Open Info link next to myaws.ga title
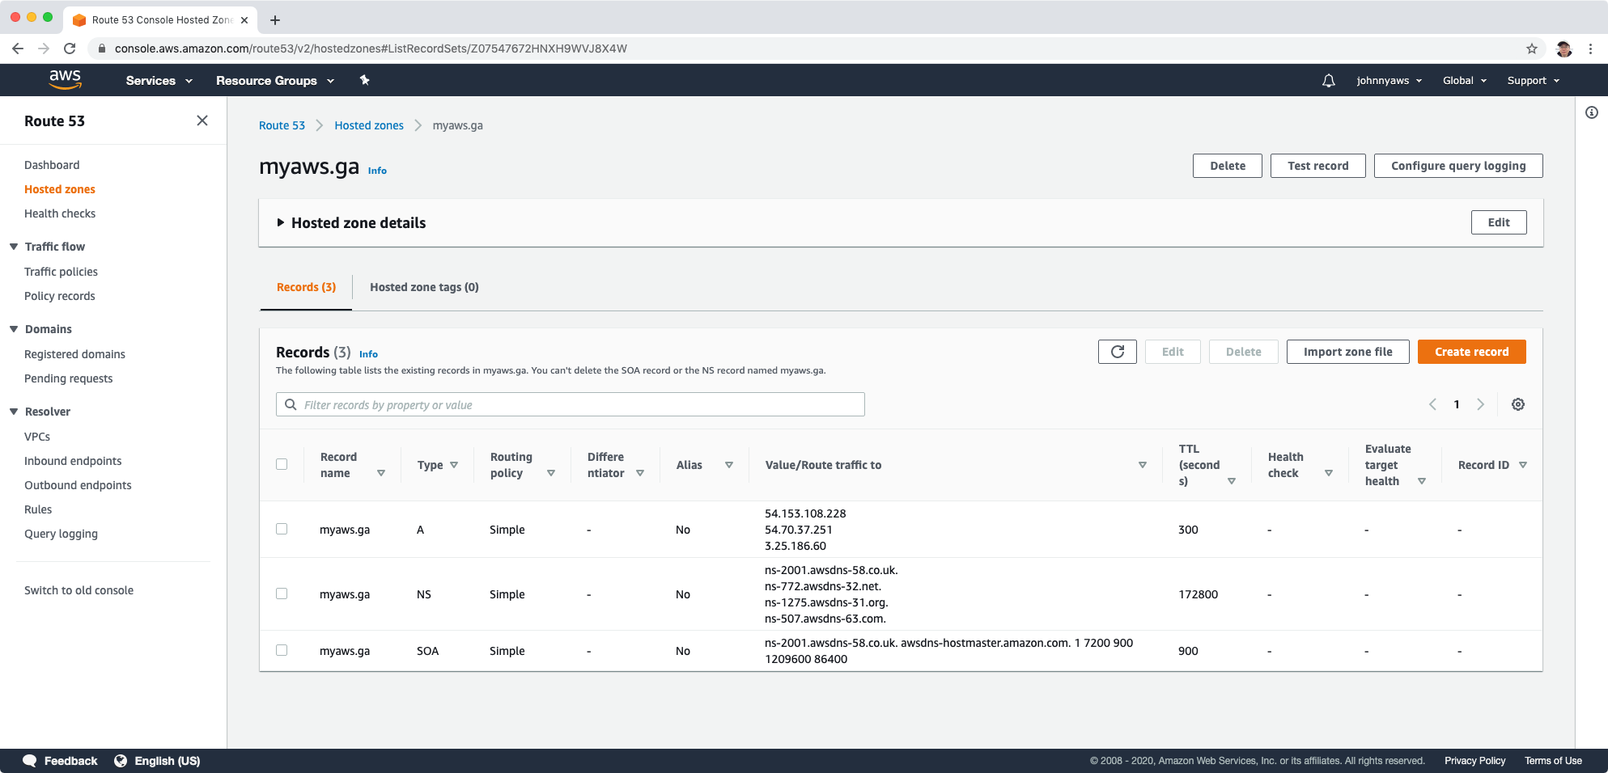This screenshot has height=773, width=1608. [377, 171]
